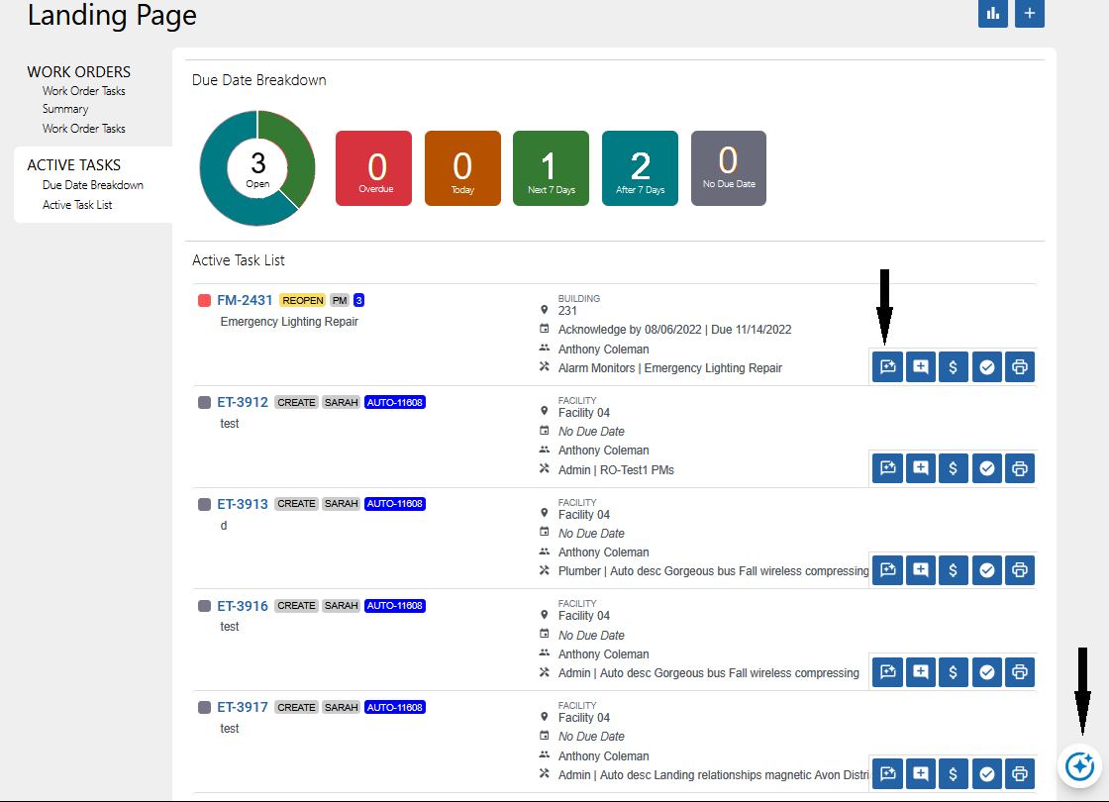This screenshot has width=1109, height=802.
Task: Select Summary under Work Orders sidebar
Action: pos(65,109)
